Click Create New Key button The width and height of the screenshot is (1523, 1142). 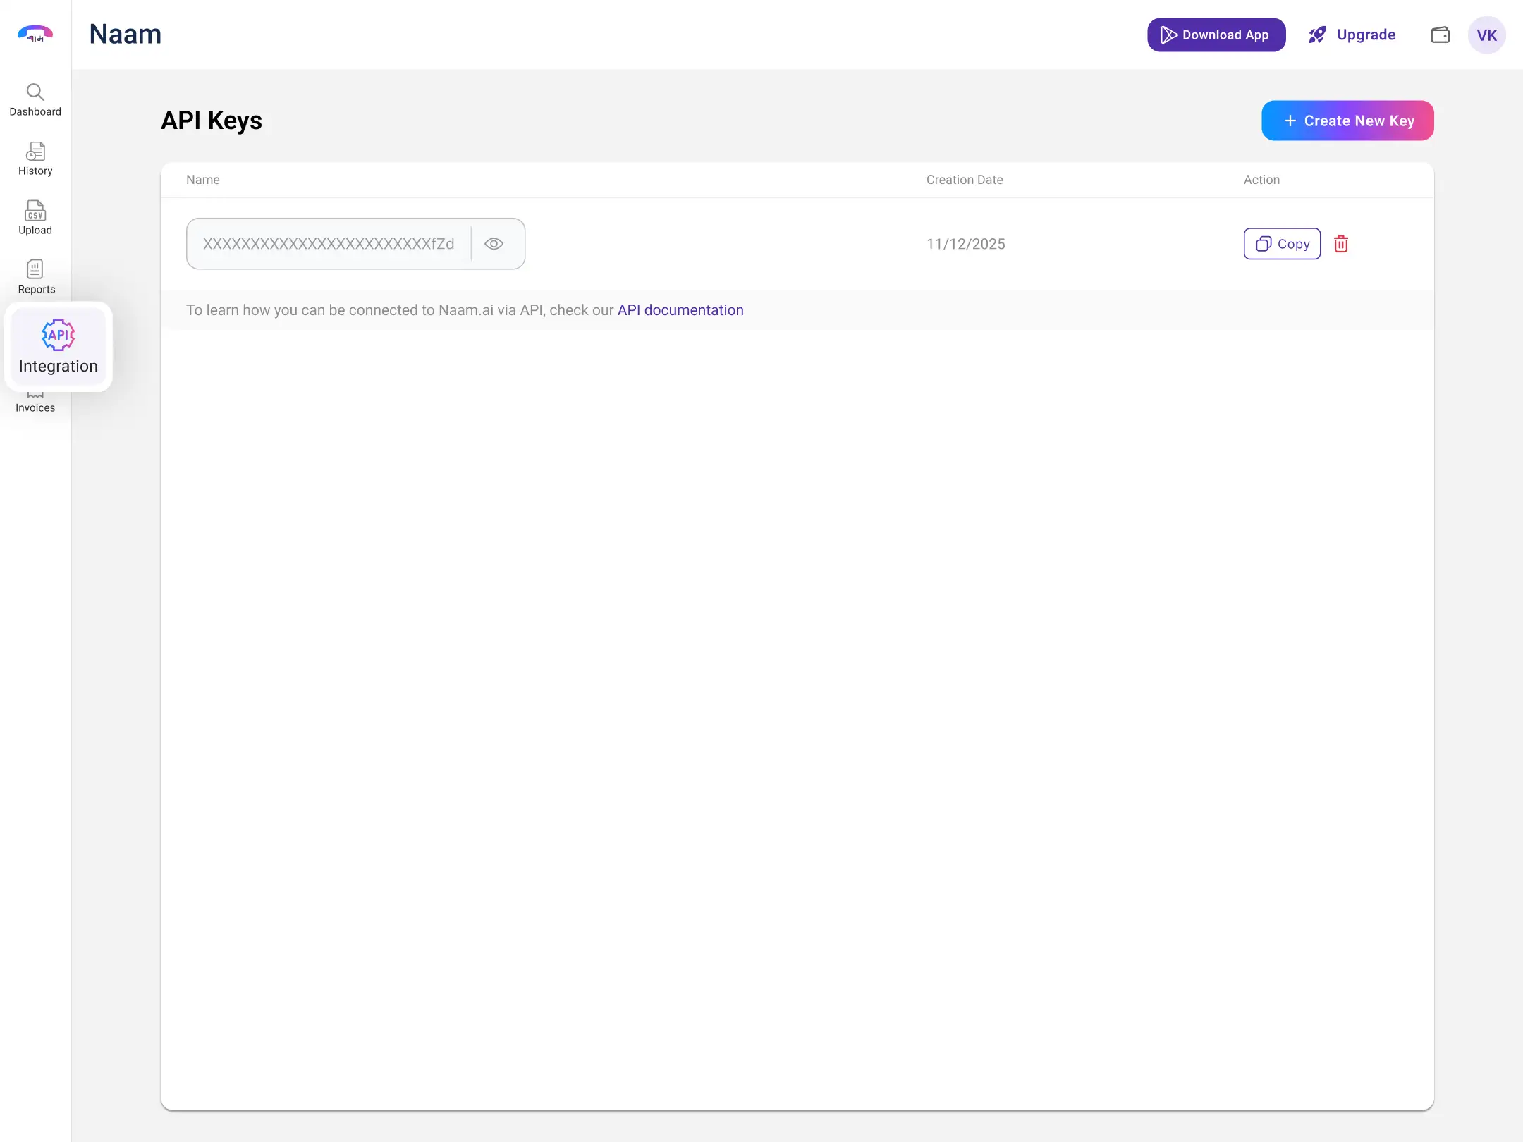point(1347,121)
